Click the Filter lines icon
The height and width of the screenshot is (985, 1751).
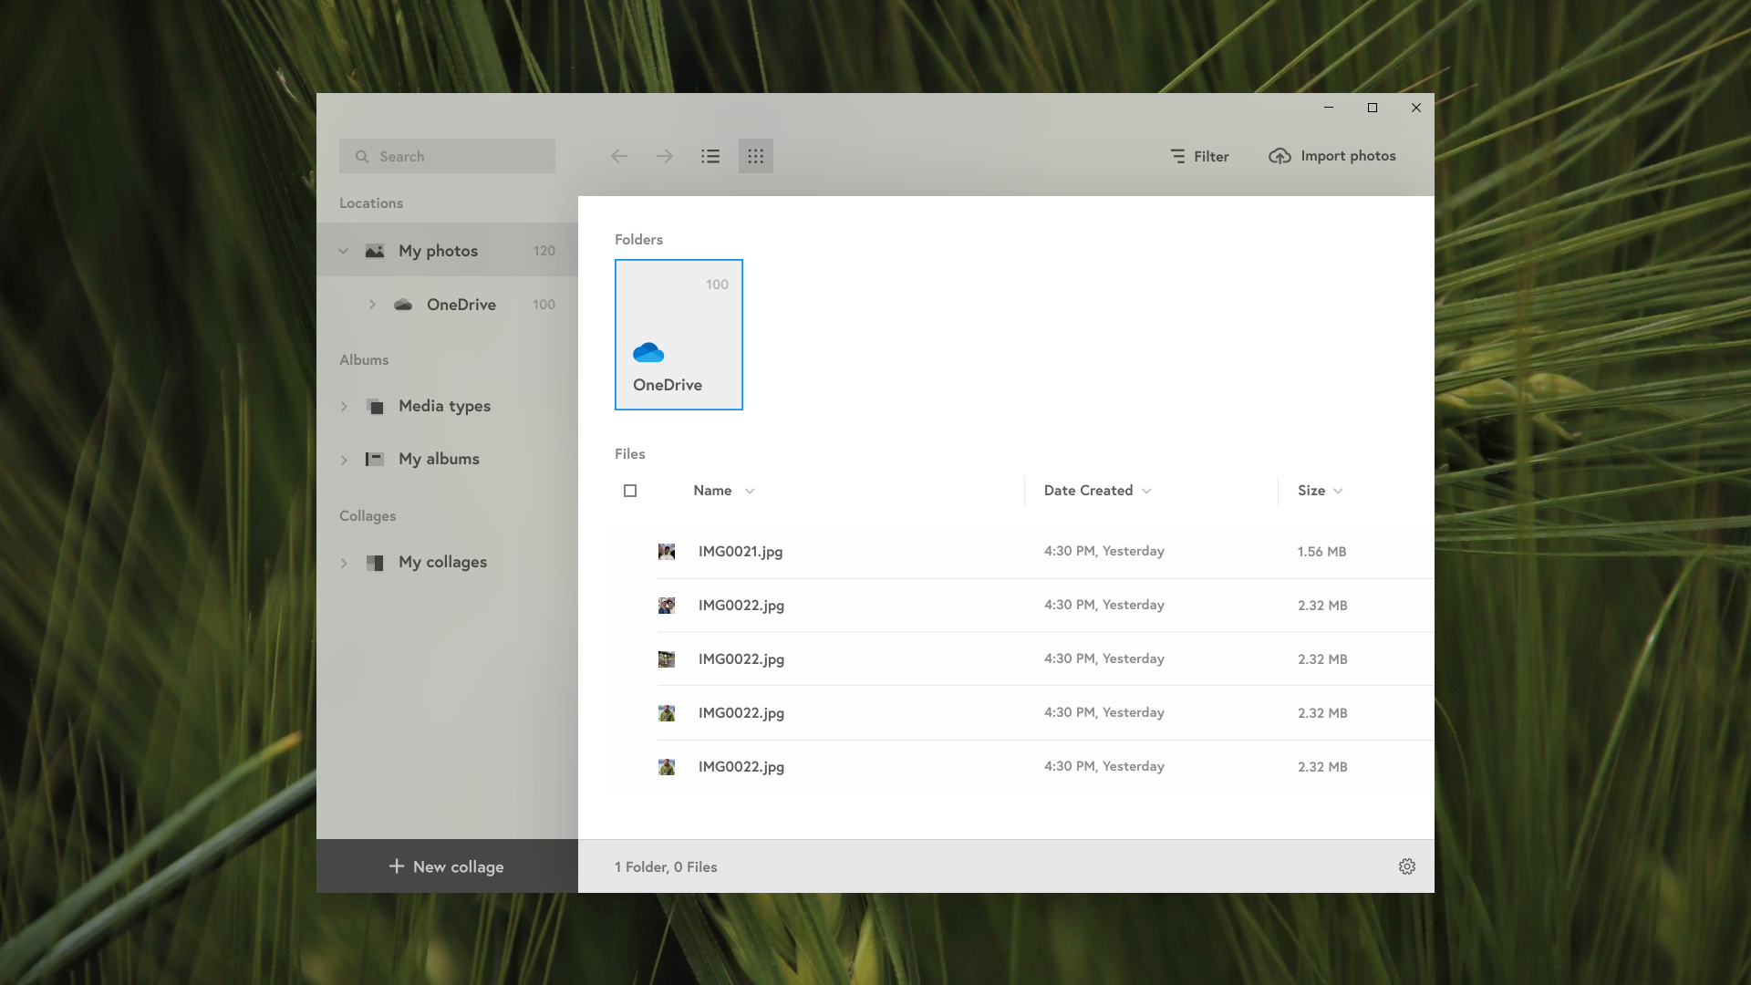coord(1177,156)
